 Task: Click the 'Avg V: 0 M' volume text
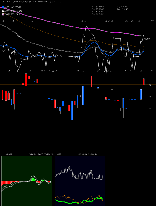point(122,7)
